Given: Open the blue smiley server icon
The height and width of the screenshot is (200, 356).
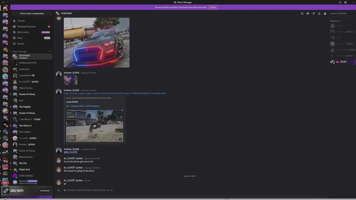Looking at the screenshot, I should tap(5, 76).
